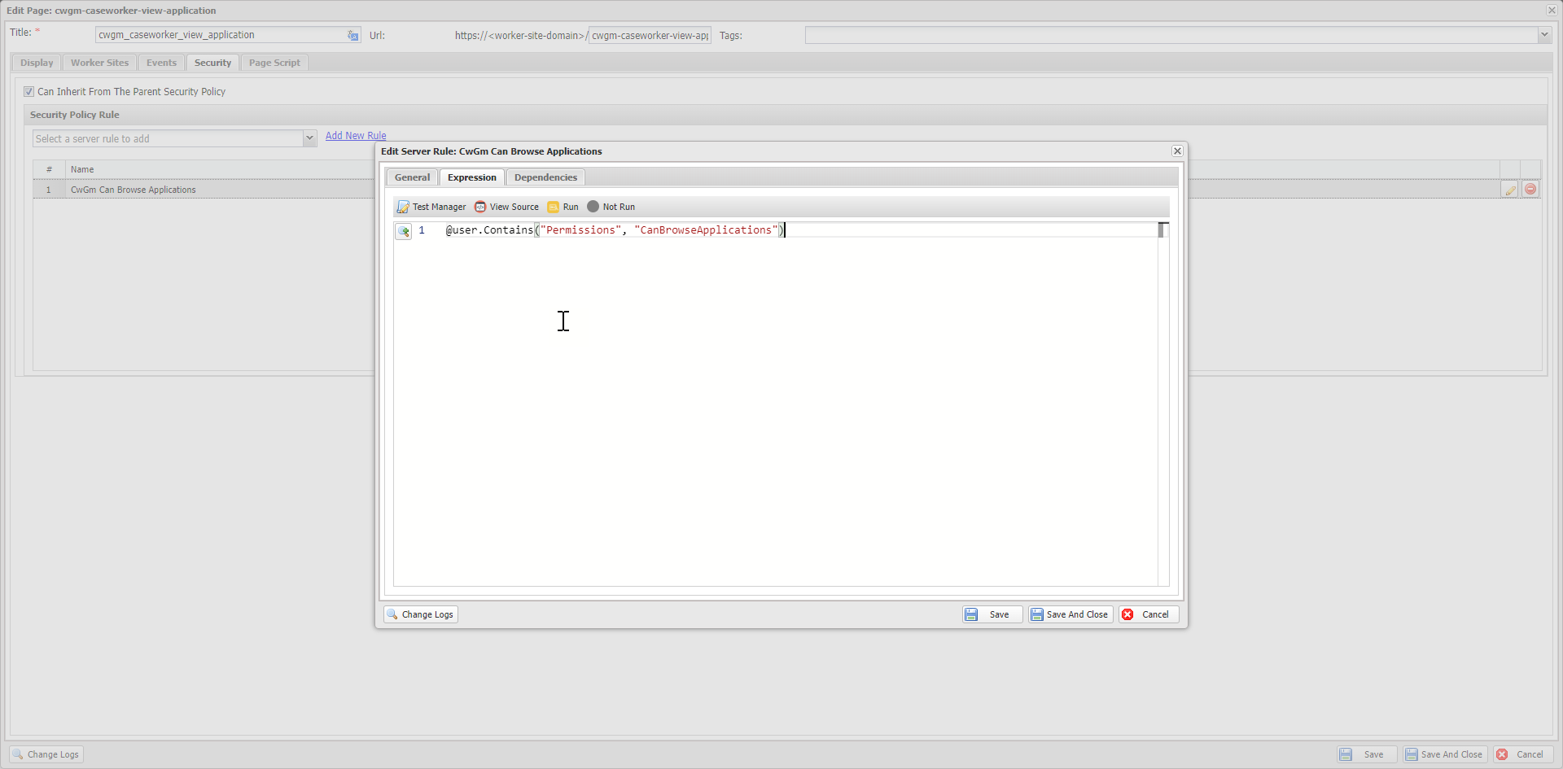Cancel the Edit Page window

click(1522, 754)
